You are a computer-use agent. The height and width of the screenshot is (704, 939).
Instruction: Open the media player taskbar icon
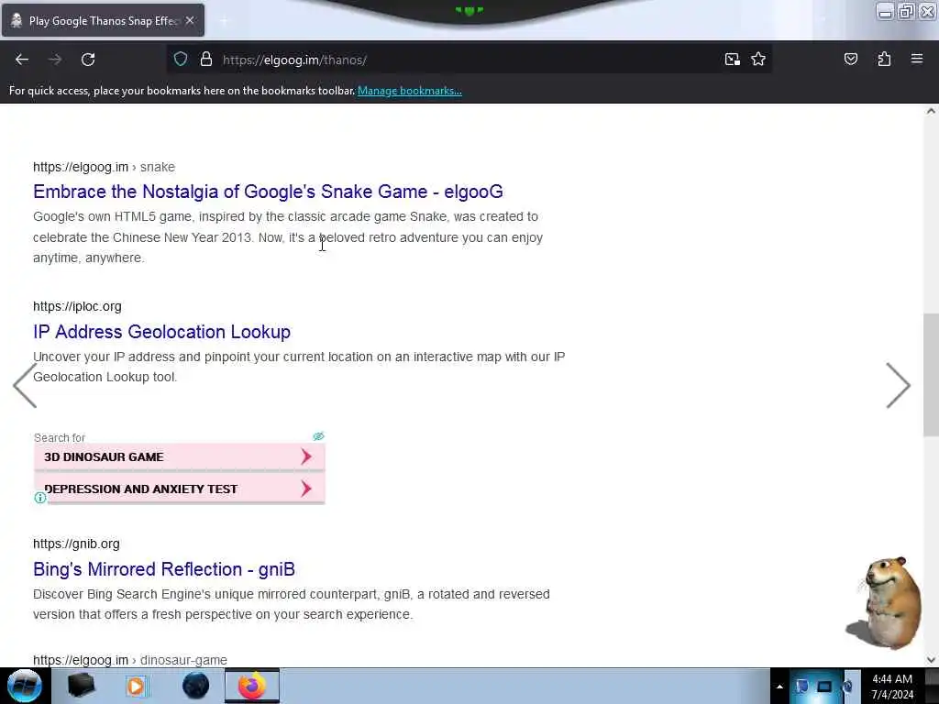pyautogui.click(x=136, y=686)
